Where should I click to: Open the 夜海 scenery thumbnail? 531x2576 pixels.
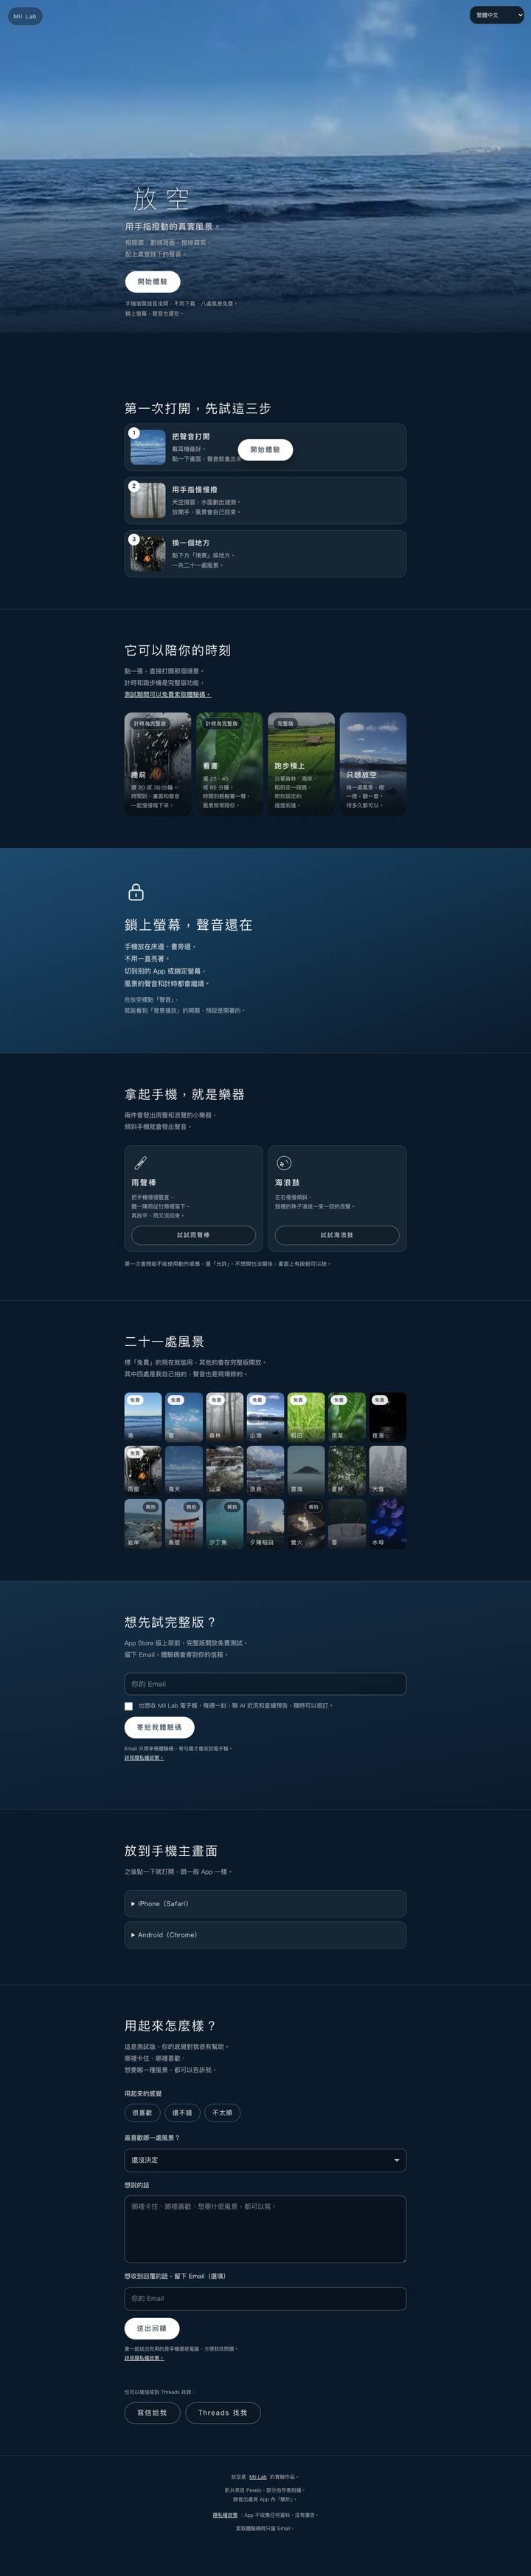pos(388,1416)
